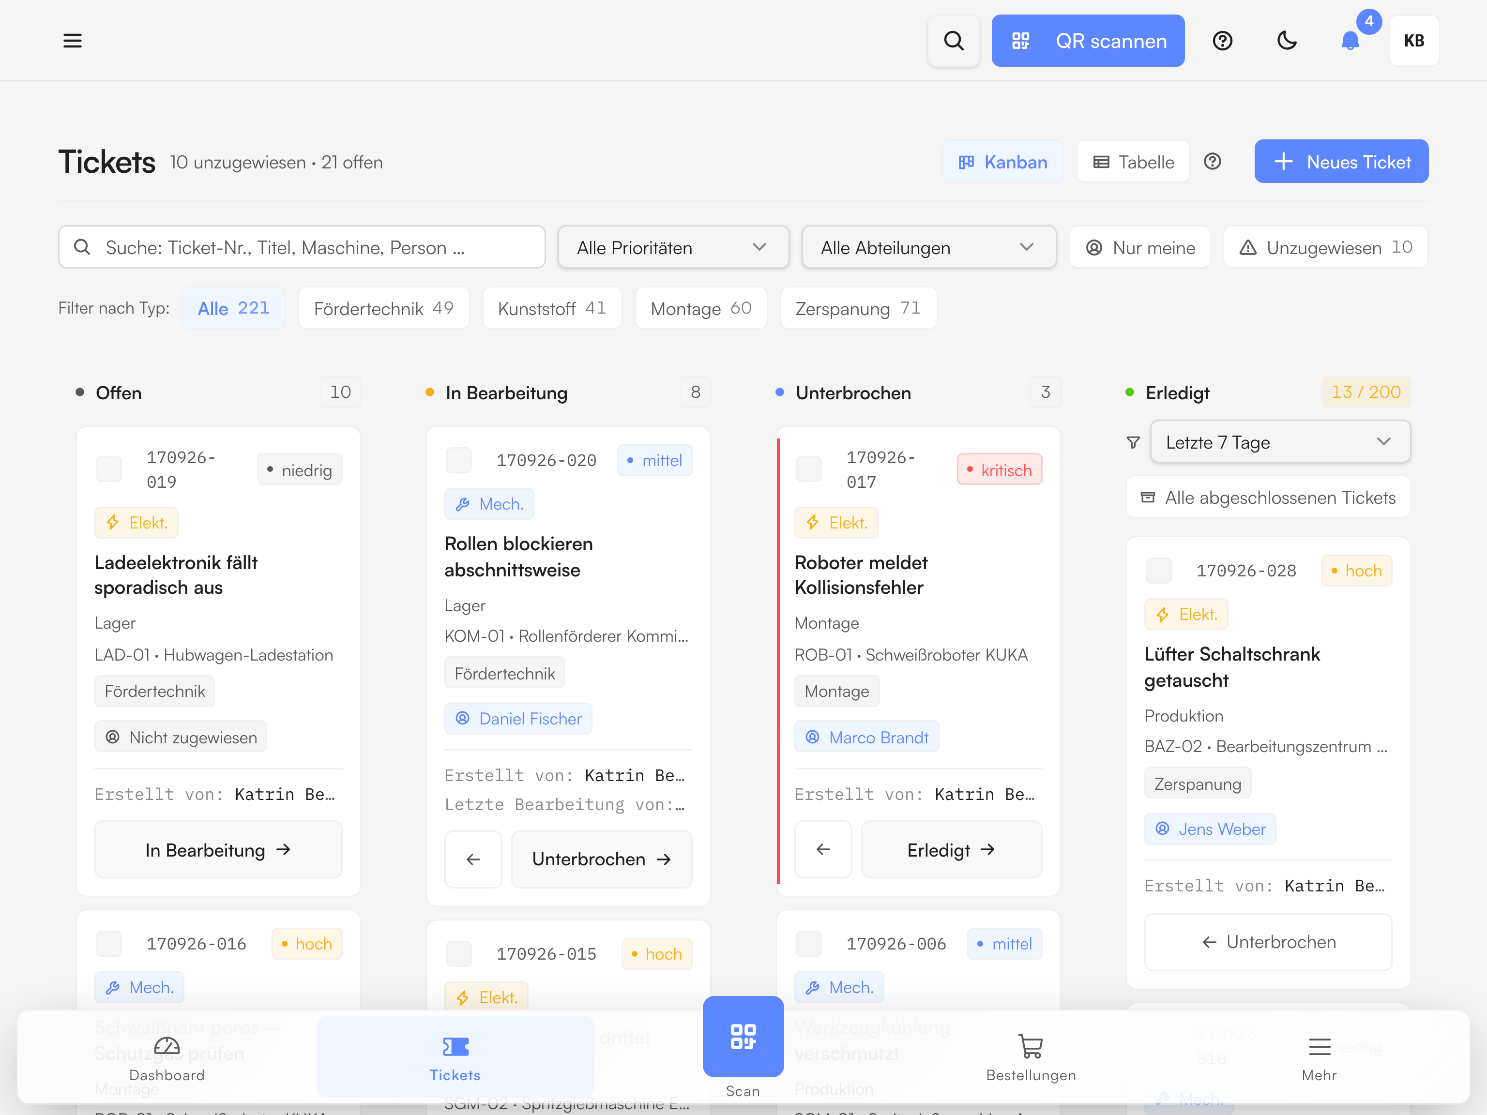Image resolution: width=1487 pixels, height=1115 pixels.
Task: Move ticket 170926-019 to In Bearbeitung
Action: click(x=218, y=849)
